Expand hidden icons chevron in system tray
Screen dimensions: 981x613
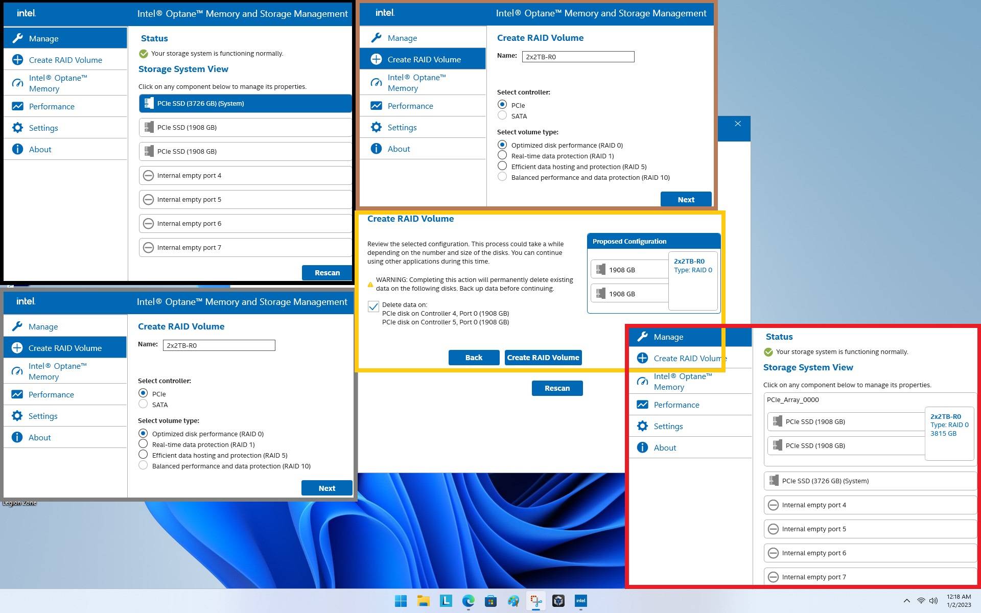[906, 601]
